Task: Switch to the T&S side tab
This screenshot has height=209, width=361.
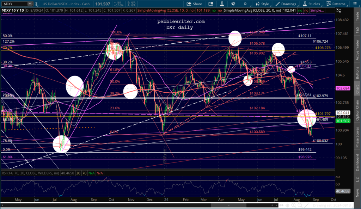Action: click(x=357, y=30)
